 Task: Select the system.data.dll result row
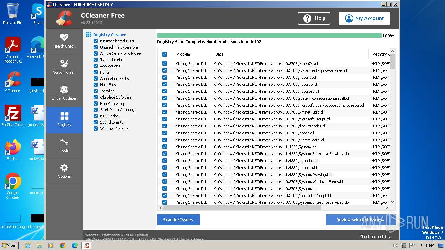click(274, 140)
